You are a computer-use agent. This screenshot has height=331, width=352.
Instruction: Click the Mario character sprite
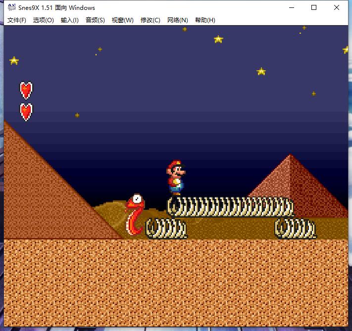pos(176,177)
